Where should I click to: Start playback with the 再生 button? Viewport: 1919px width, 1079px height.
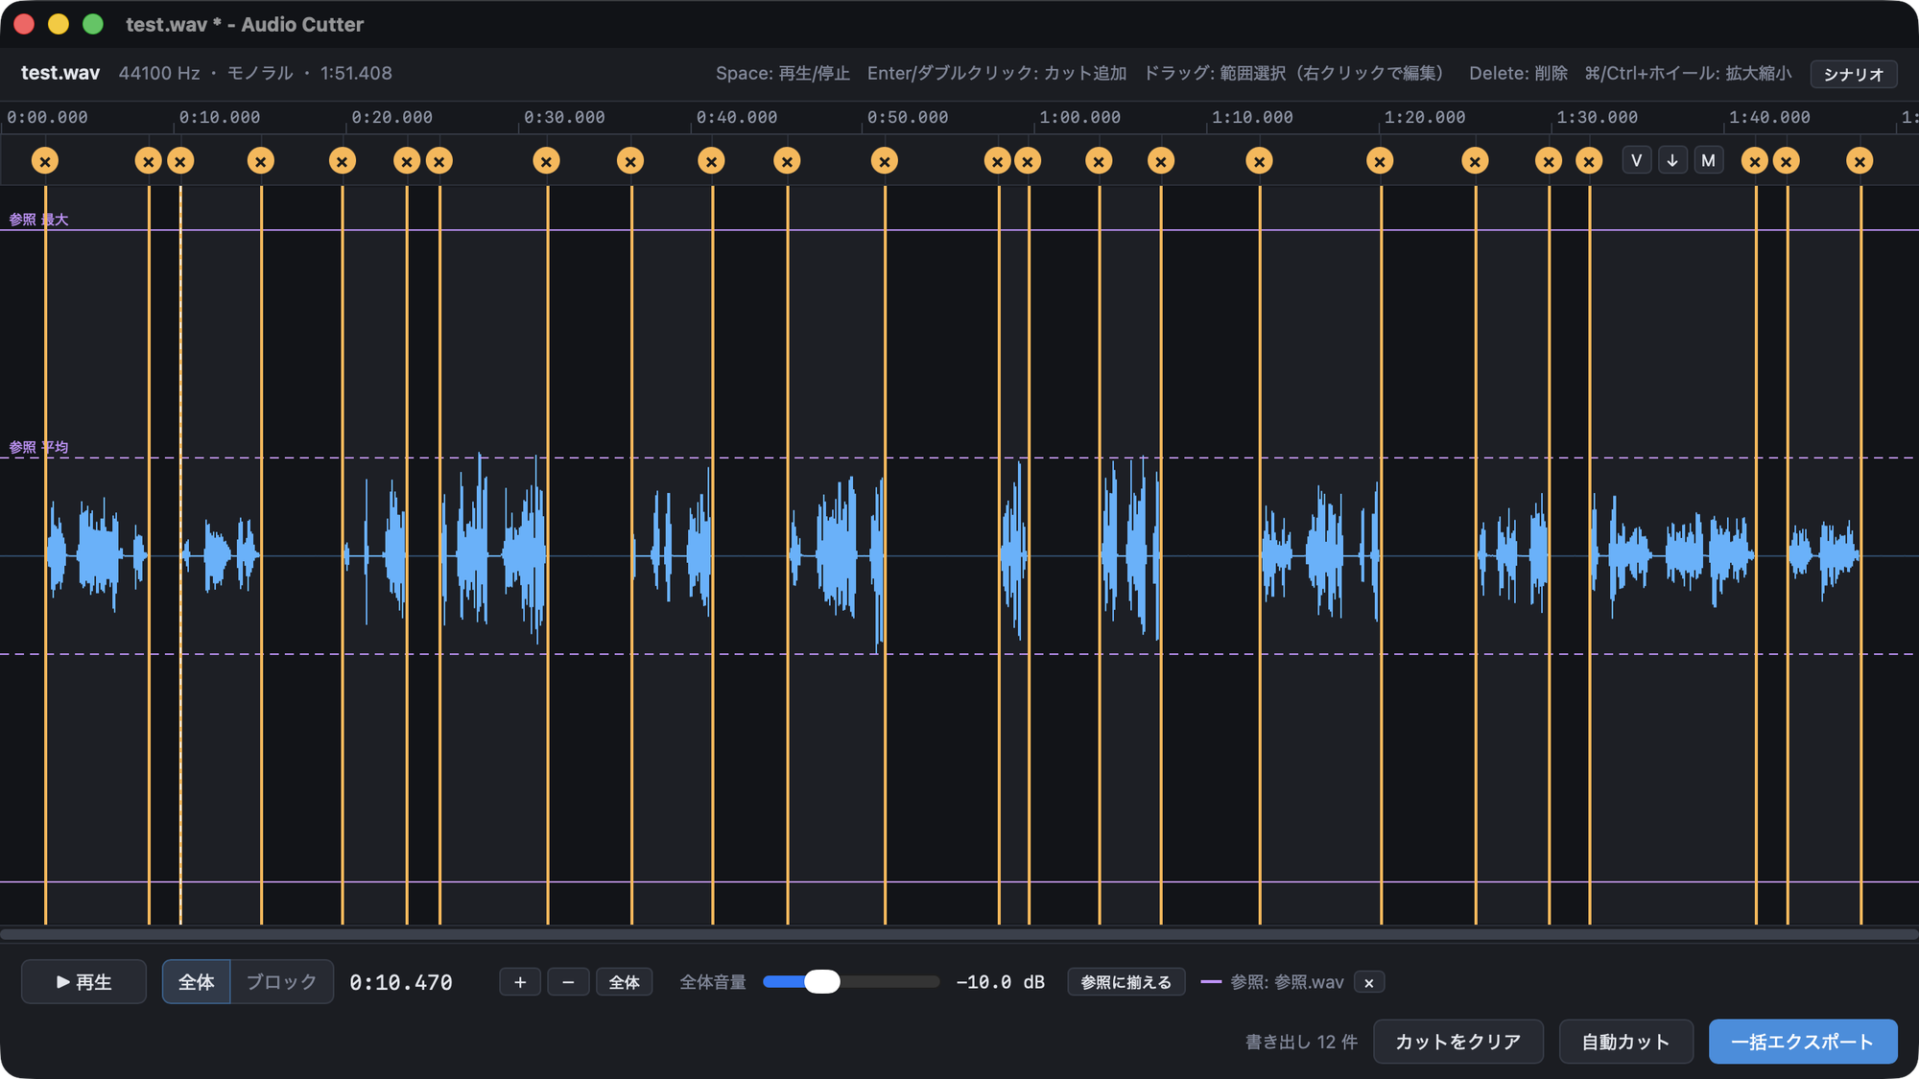(x=84, y=982)
